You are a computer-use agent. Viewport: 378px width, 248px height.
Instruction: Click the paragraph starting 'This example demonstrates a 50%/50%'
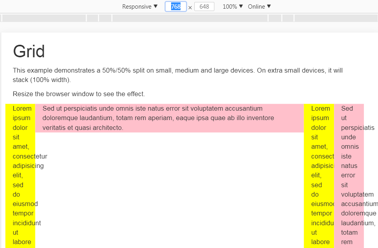click(178, 75)
